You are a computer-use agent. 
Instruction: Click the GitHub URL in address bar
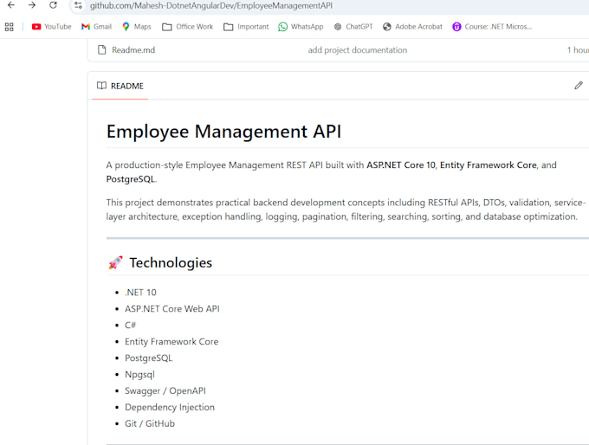pos(210,6)
